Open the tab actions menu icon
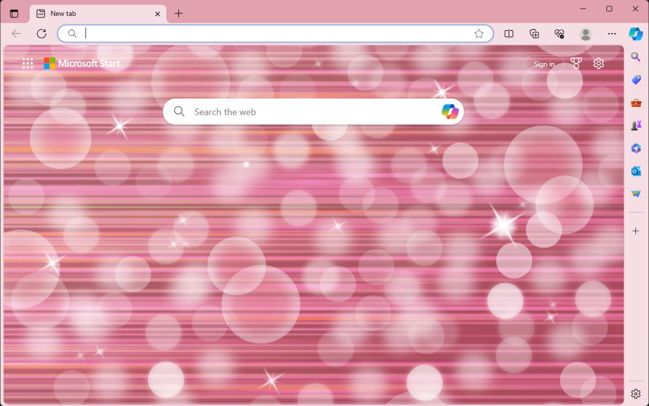 (14, 14)
